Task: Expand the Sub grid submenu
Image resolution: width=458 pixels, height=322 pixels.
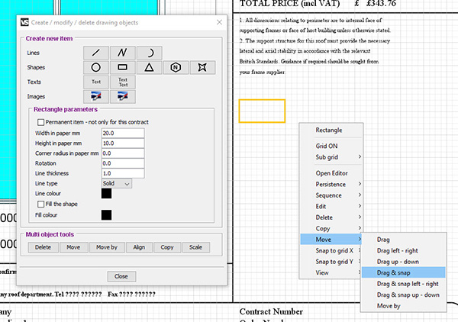Action: click(x=331, y=157)
